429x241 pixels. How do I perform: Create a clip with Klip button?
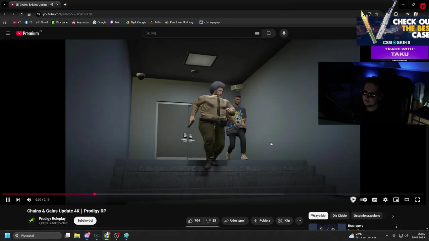click(x=284, y=221)
